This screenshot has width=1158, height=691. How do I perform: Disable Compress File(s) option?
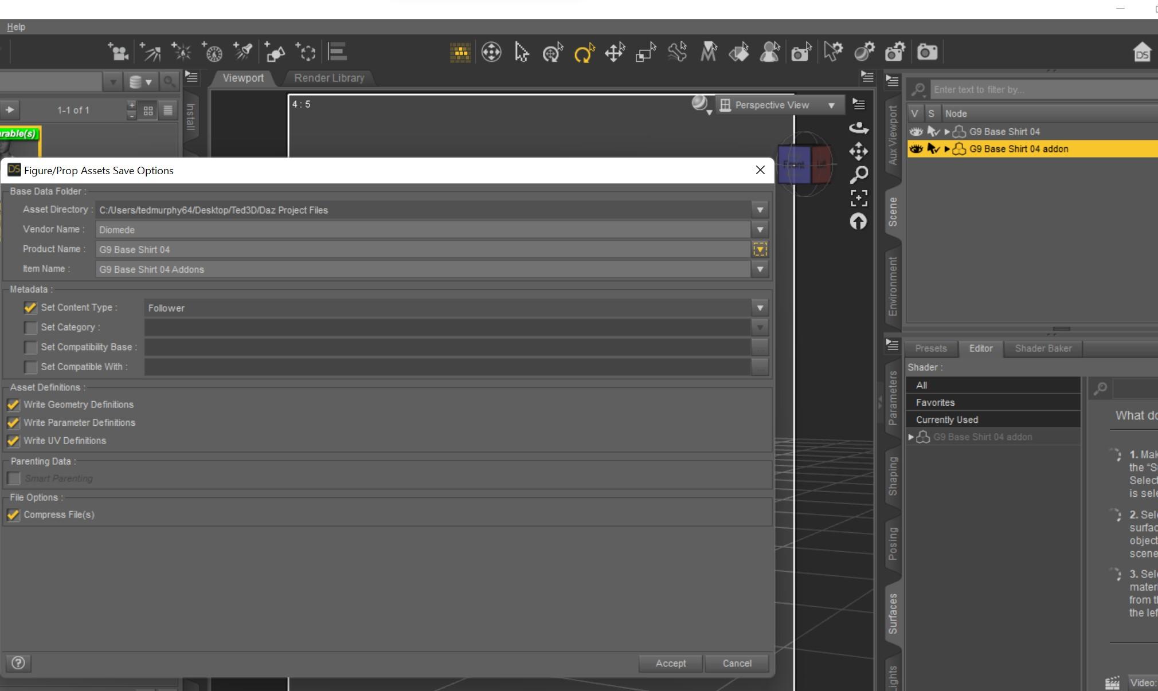pos(13,515)
